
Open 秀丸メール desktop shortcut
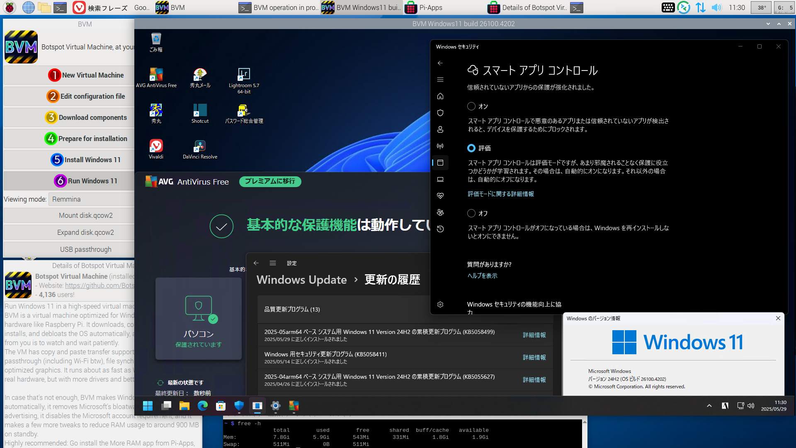pos(200,78)
